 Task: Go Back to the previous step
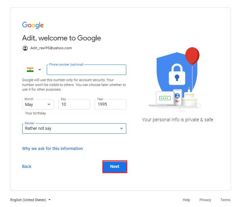27,167
